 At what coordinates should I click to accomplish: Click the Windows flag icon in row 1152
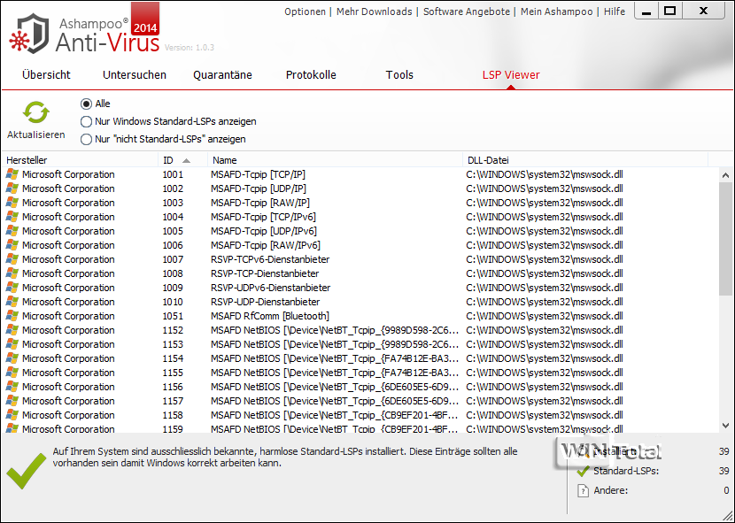(12, 330)
